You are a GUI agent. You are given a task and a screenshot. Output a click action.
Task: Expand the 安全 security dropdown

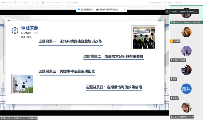click(169, 3)
